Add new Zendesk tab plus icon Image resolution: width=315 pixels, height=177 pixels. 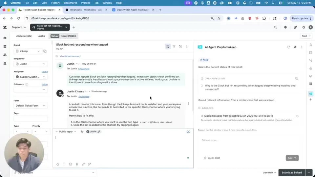point(74,27)
